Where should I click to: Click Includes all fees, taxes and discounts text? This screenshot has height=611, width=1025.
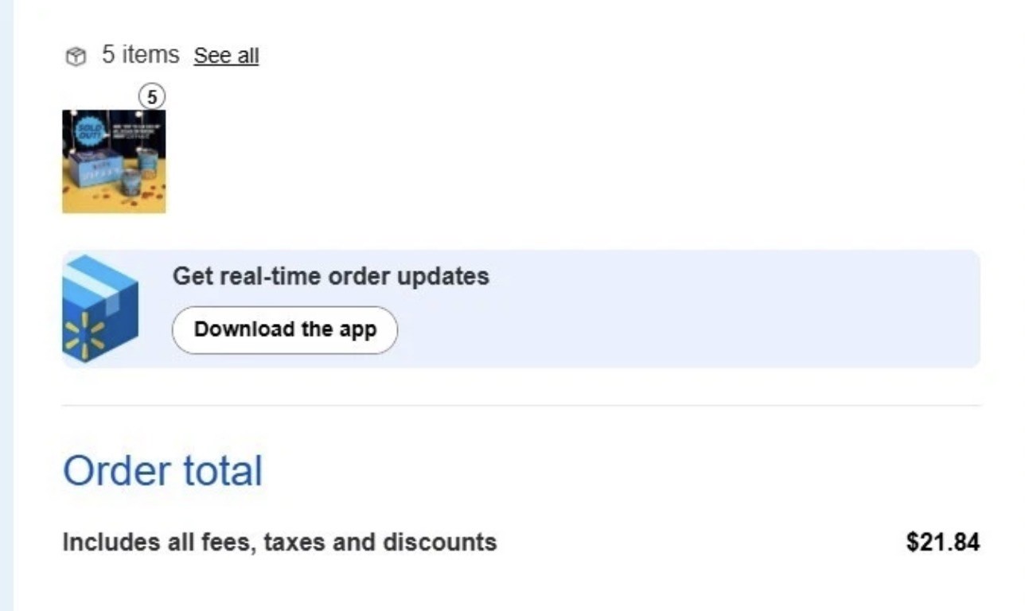pyautogui.click(x=279, y=543)
